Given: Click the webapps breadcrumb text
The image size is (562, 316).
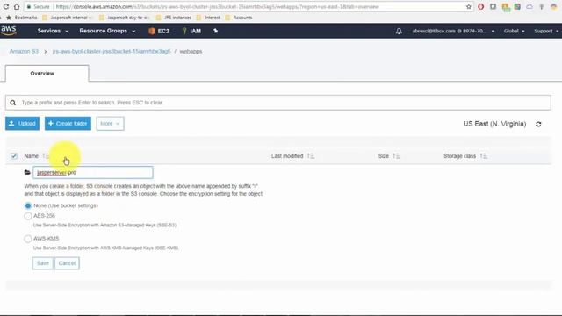Looking at the screenshot, I should point(191,51).
